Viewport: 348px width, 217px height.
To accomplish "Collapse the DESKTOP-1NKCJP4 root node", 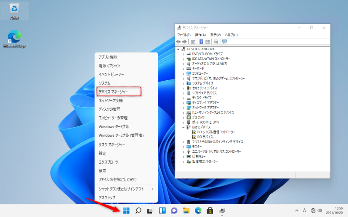I will coord(178,49).
